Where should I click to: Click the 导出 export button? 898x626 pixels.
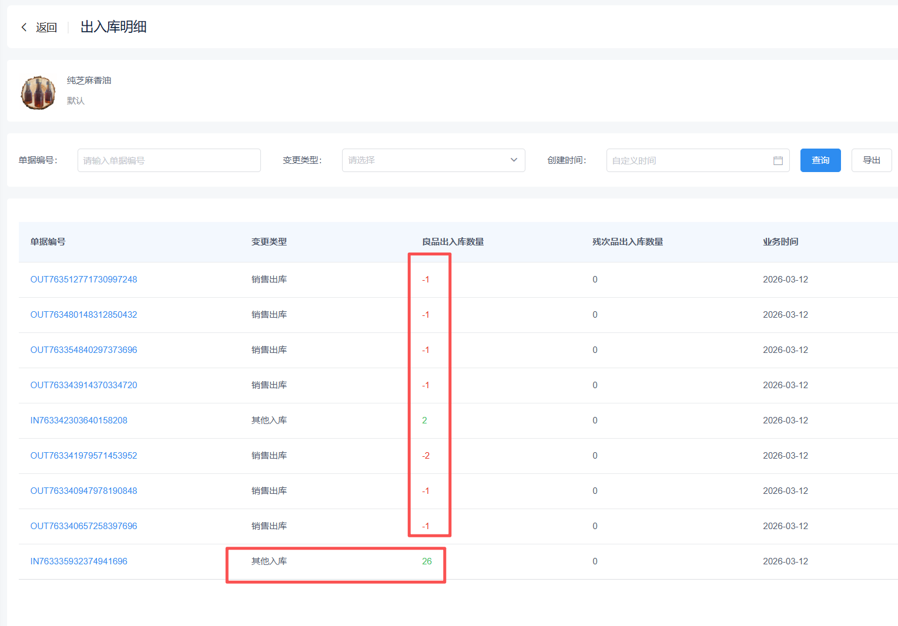(871, 160)
